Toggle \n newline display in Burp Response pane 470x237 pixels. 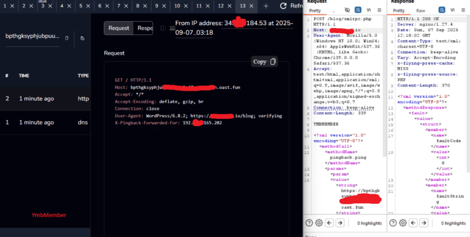(453, 10)
